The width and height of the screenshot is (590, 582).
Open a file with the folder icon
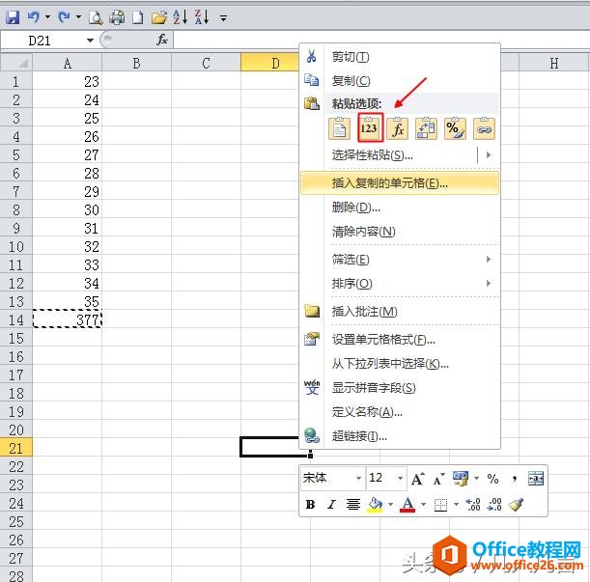[x=159, y=17]
